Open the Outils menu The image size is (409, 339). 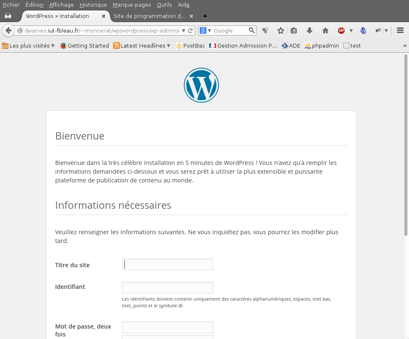(164, 5)
